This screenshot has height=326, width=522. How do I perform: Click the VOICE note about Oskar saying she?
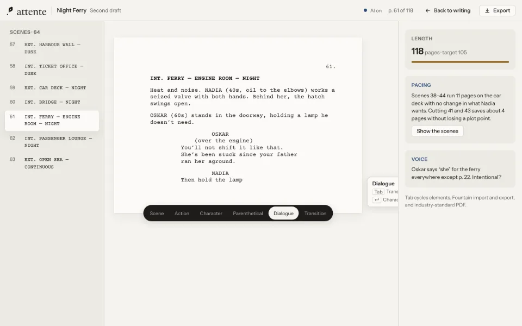point(456,173)
